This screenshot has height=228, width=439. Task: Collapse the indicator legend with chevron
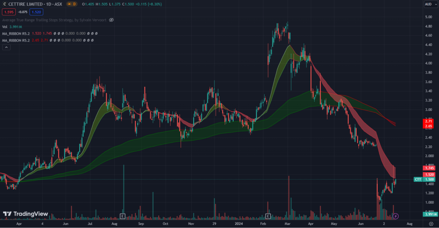pyautogui.click(x=6, y=47)
